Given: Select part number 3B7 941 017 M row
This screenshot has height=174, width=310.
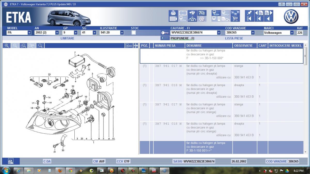Looking at the screenshot, I should (168, 66).
